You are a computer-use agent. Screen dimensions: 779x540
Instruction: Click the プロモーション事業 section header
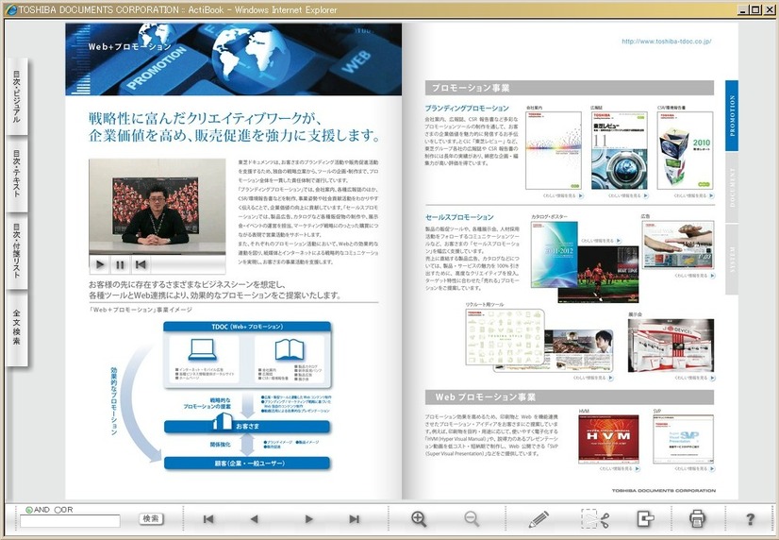(570, 88)
